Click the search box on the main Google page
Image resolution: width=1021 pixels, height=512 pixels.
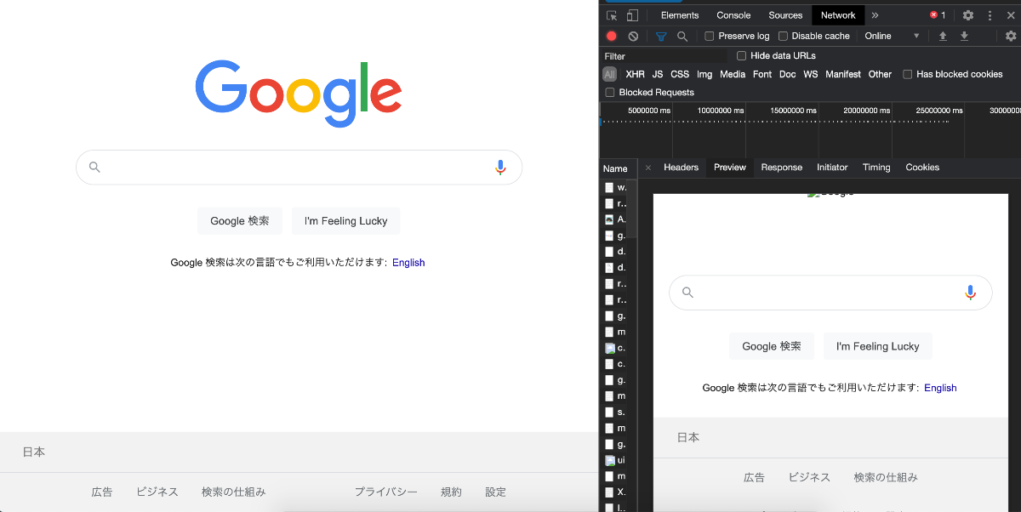299,168
